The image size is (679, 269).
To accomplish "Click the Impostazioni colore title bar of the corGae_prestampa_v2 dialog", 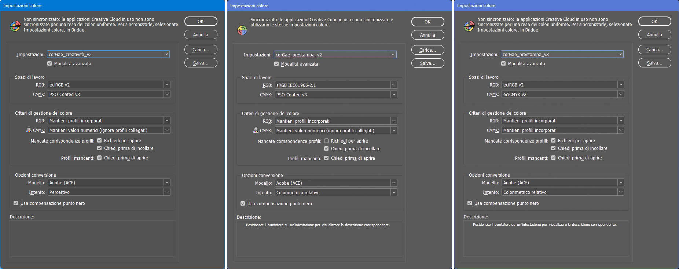I will pos(339,5).
